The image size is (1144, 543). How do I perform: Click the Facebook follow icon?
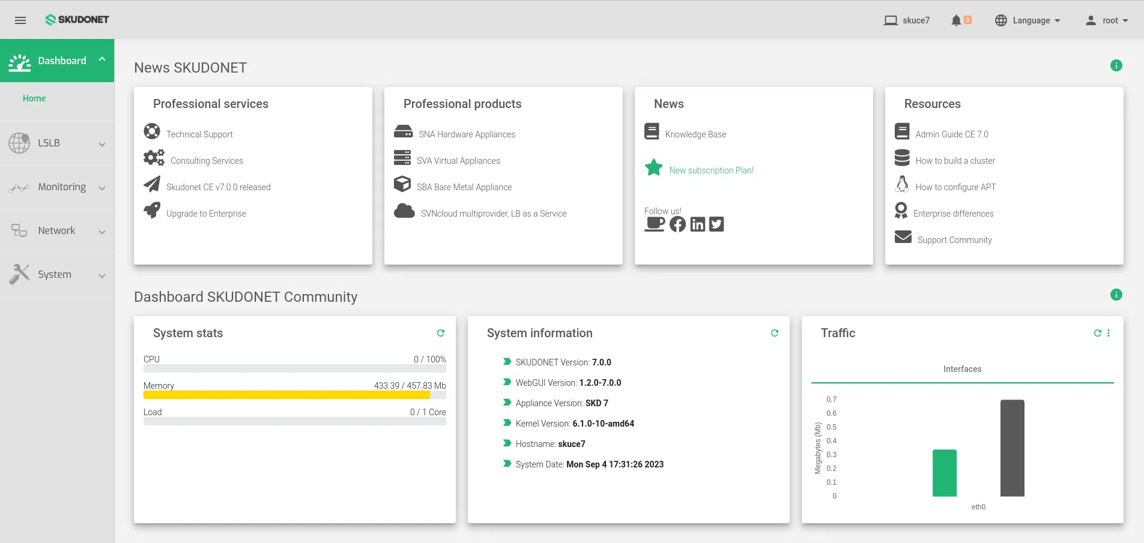pyautogui.click(x=677, y=224)
